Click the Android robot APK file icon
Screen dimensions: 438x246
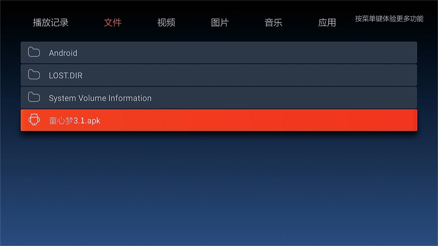point(34,119)
